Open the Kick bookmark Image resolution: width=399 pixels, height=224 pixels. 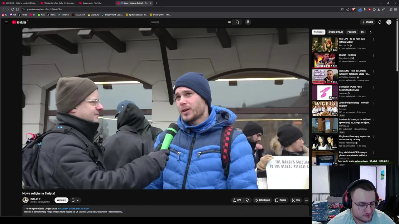click(x=41, y=15)
